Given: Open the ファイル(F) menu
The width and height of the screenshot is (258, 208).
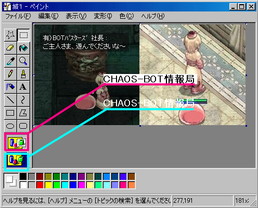Looking at the screenshot, I should point(18,16).
